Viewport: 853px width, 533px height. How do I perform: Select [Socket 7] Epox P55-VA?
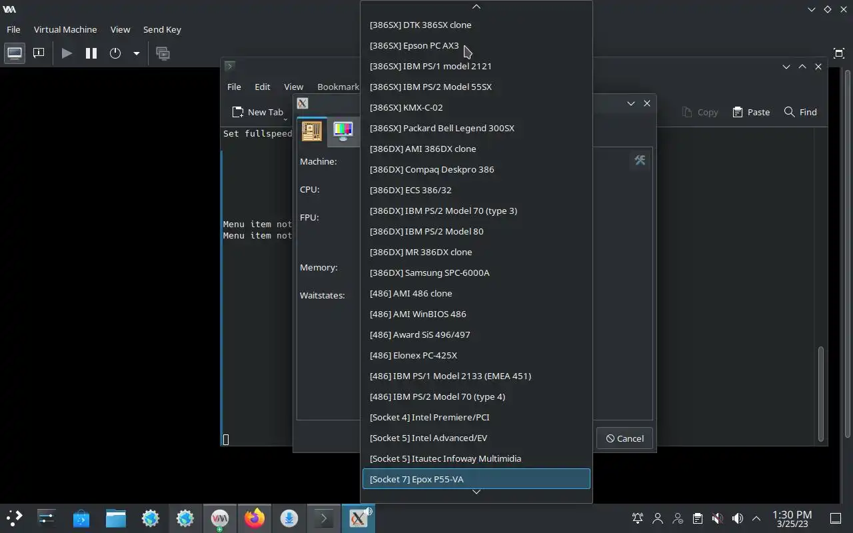476,479
